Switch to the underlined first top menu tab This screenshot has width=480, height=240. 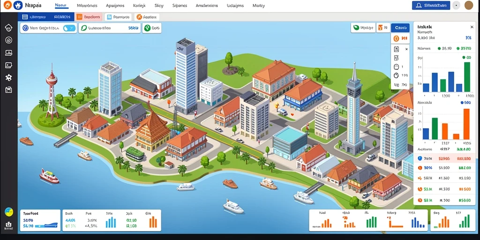click(x=61, y=6)
